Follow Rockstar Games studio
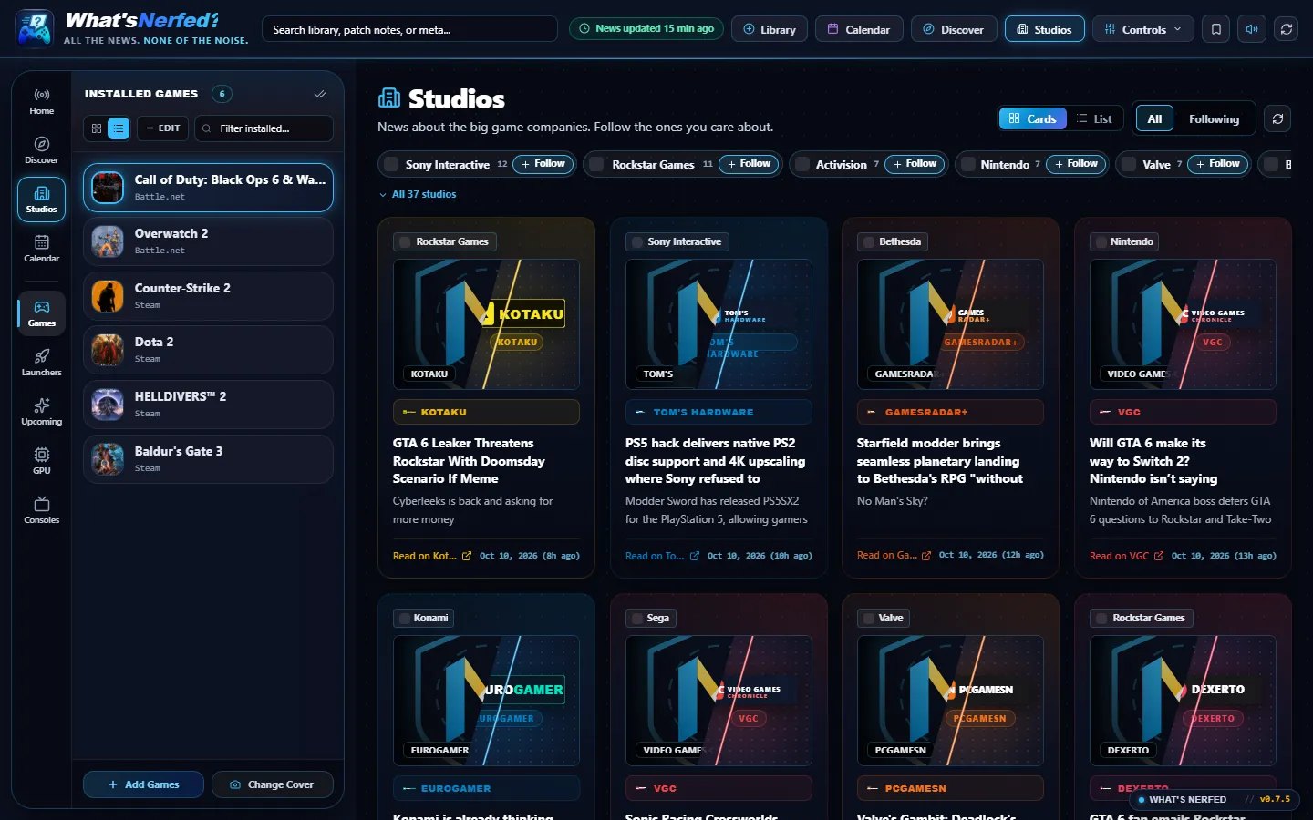The width and height of the screenshot is (1313, 820). tap(750, 164)
